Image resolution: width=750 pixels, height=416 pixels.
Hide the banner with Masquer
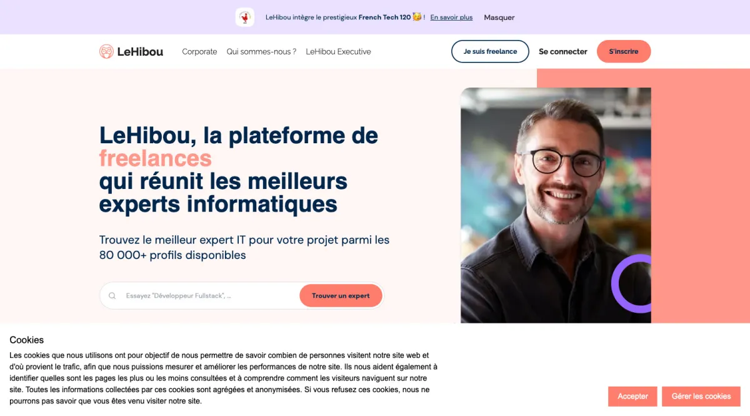[499, 18]
